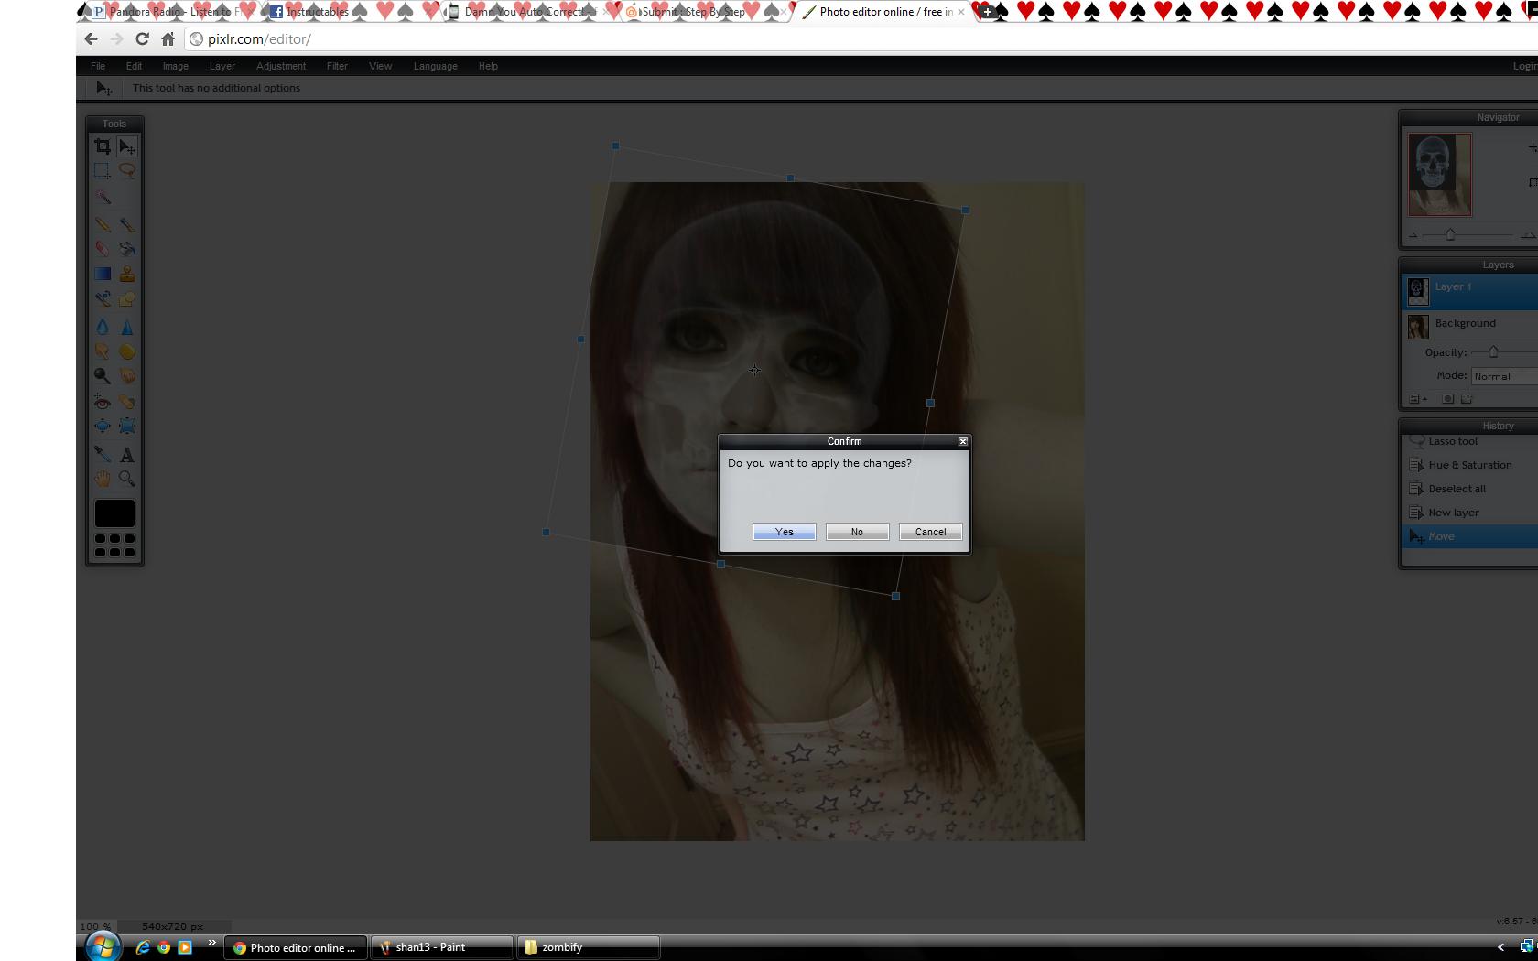Click Hue & Saturation history entry
The image size is (1538, 961).
(x=1470, y=465)
